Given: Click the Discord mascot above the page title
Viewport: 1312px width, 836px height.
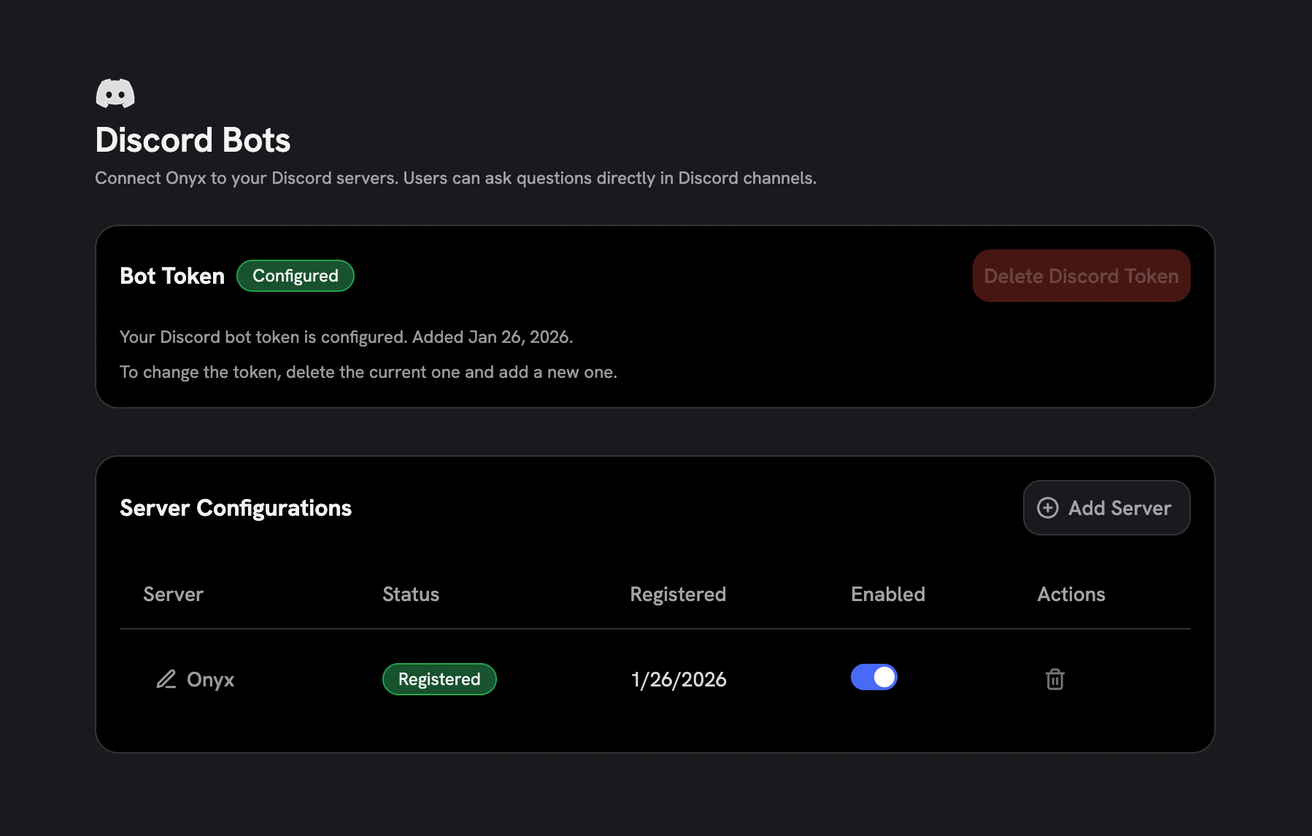Looking at the screenshot, I should point(115,93).
